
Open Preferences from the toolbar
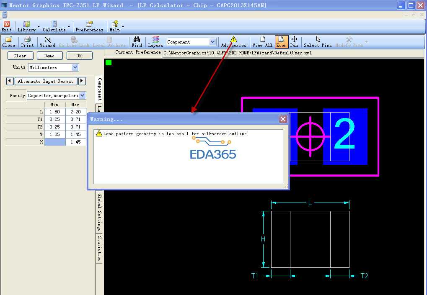(89, 26)
